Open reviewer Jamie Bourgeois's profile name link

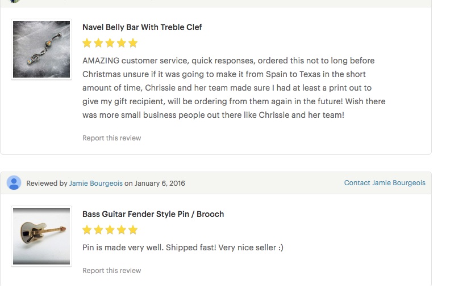point(96,183)
